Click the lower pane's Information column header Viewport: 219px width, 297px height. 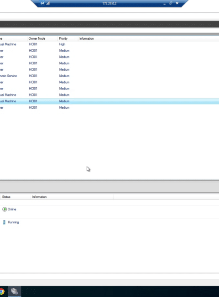[72, 197]
